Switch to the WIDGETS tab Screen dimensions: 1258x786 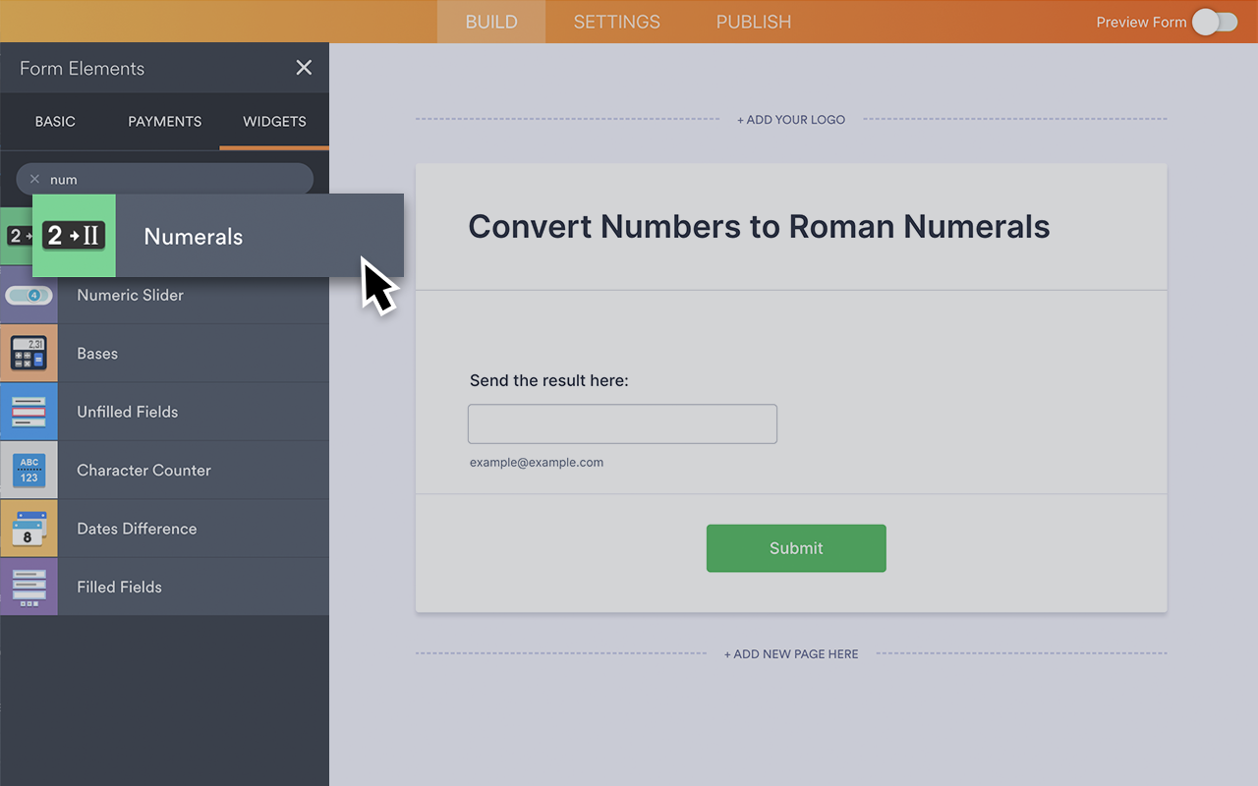click(273, 121)
